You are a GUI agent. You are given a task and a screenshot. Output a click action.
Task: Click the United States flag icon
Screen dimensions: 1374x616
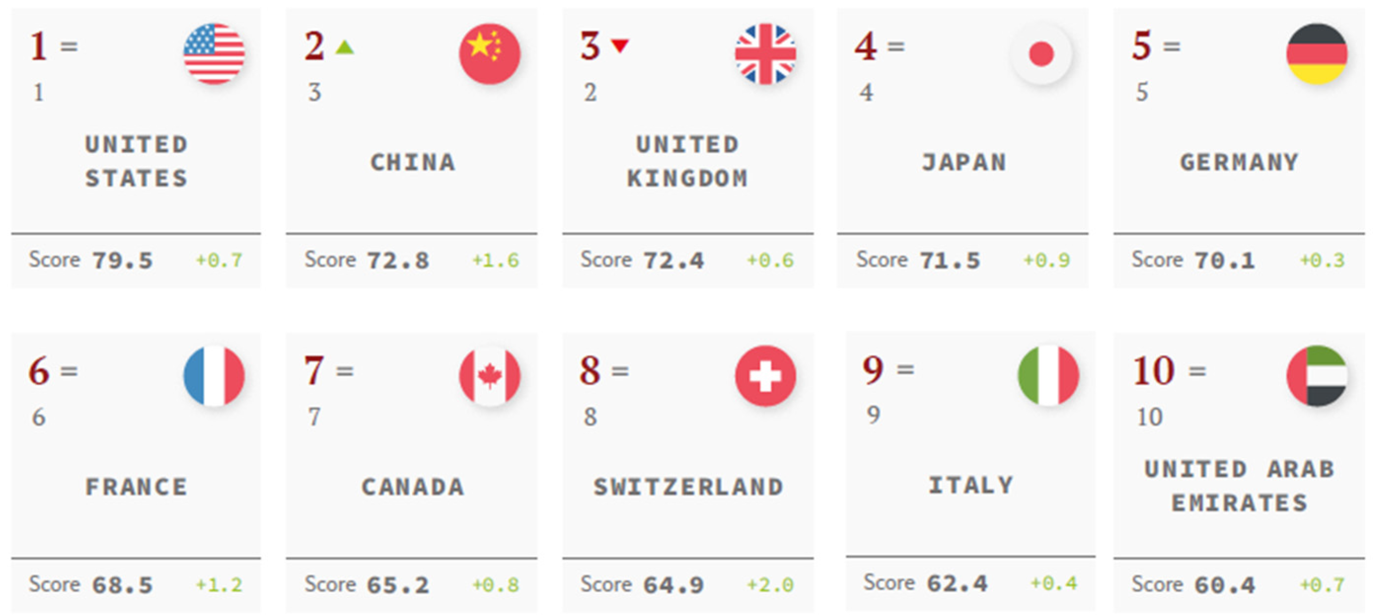pyautogui.click(x=214, y=54)
